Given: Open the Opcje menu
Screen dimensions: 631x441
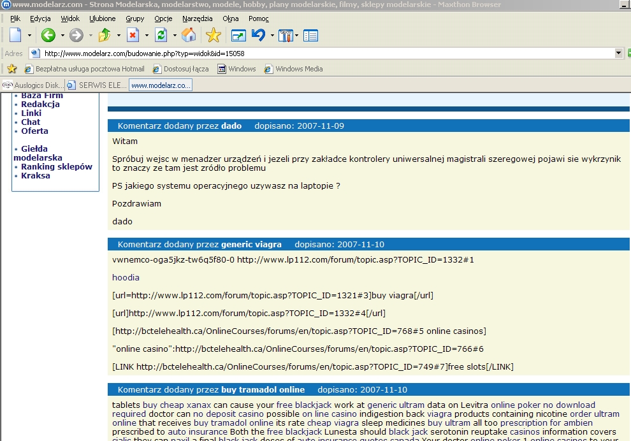Looking at the screenshot, I should click(163, 18).
